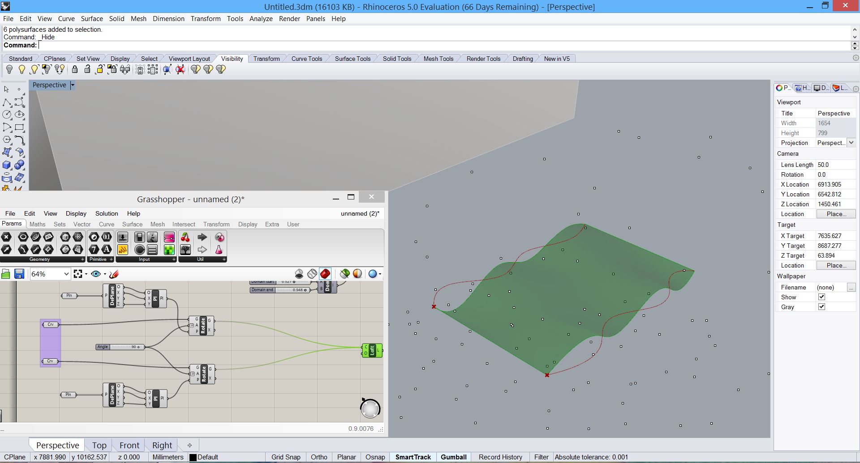Toggle SmartTrack in status bar
This screenshot has width=860, height=463.
413,457
